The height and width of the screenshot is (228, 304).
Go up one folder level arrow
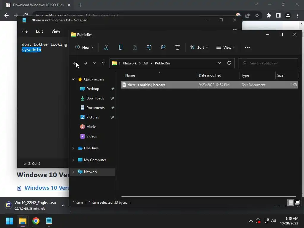pos(103,63)
